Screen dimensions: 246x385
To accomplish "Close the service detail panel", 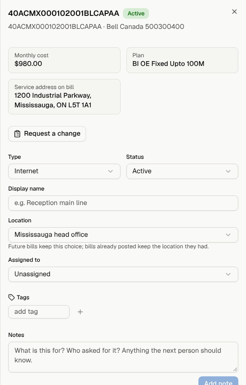I will click(x=234, y=12).
